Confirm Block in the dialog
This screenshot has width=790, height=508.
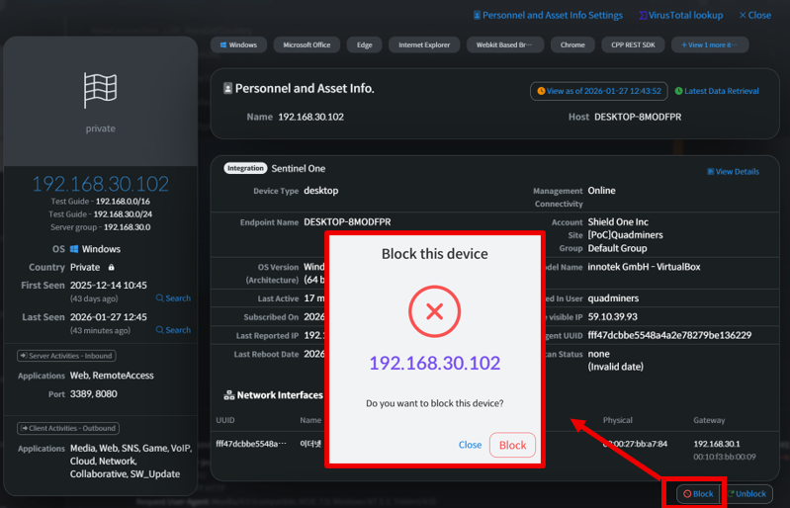click(x=512, y=445)
